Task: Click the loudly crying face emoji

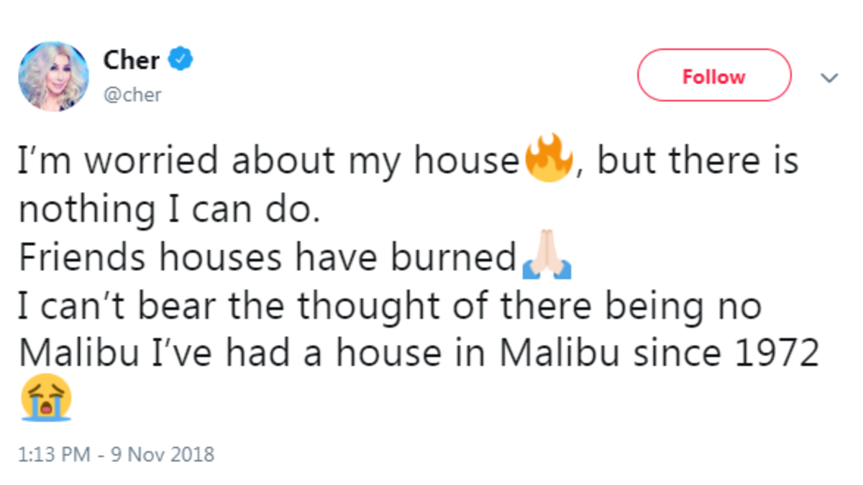Action: point(47,397)
